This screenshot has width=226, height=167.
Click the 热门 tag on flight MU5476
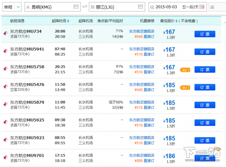pos(185,88)
